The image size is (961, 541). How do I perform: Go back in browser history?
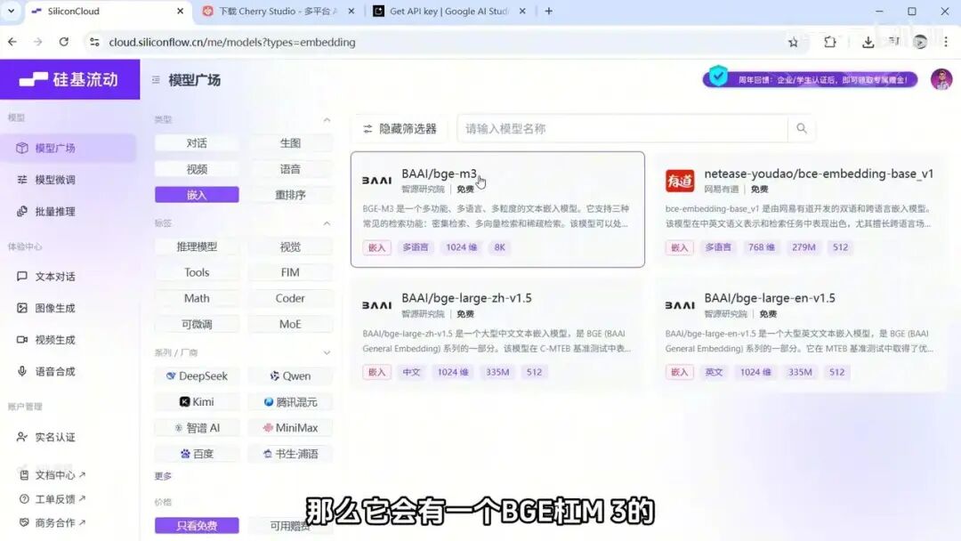(x=12, y=42)
